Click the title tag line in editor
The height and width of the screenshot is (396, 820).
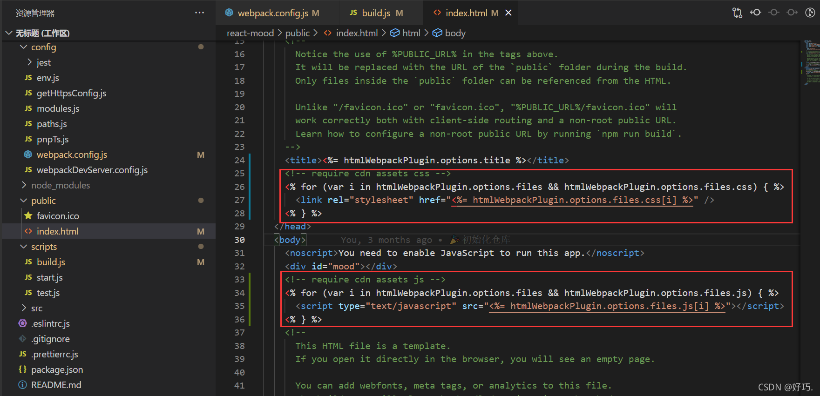click(427, 160)
